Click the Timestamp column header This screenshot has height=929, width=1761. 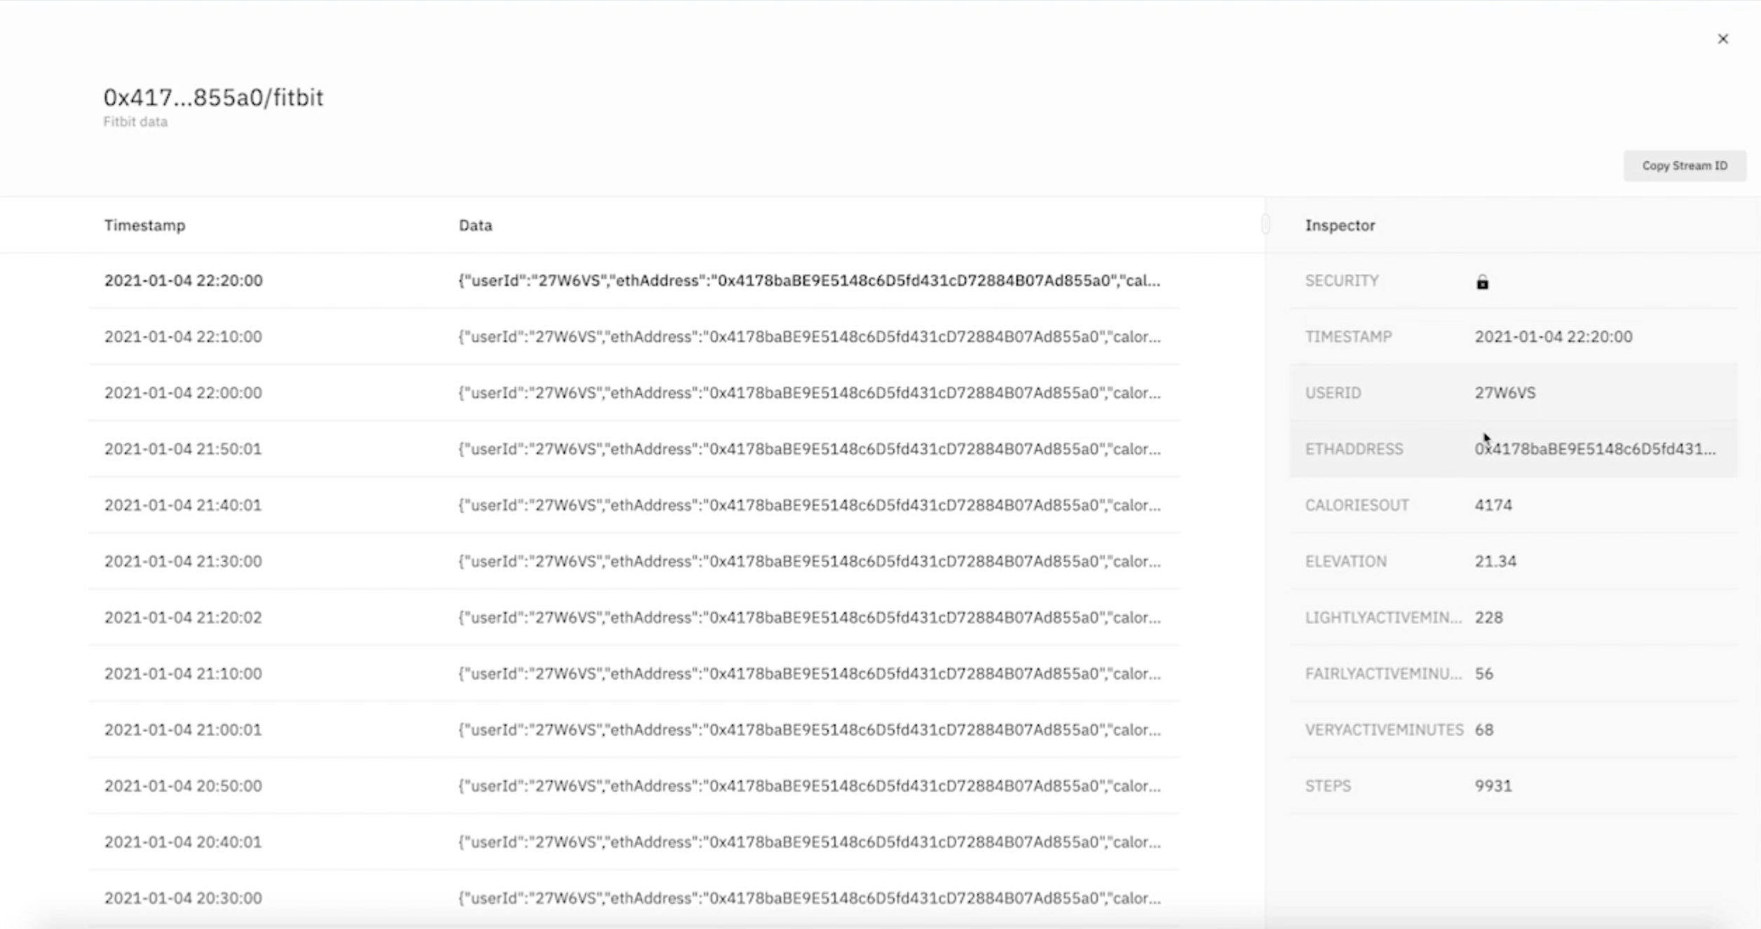144,226
